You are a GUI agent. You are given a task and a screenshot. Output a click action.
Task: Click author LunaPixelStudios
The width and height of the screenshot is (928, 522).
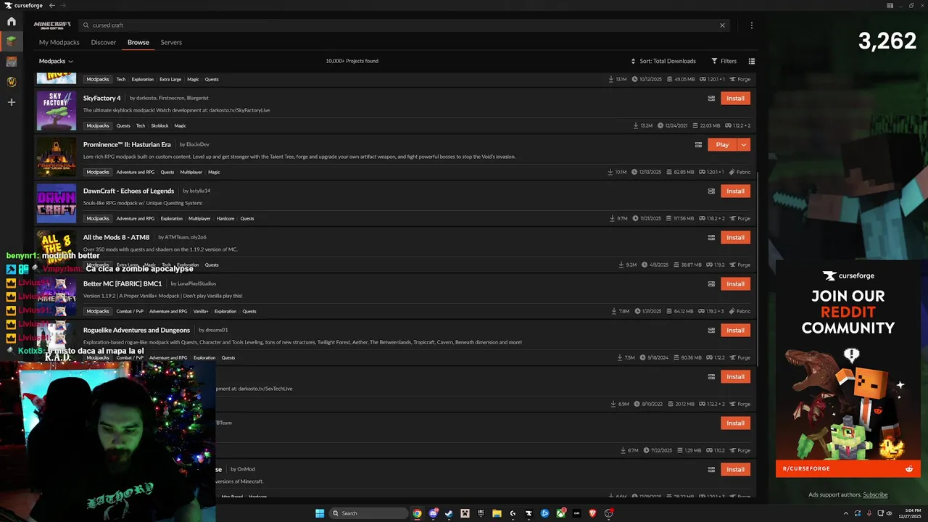pyautogui.click(x=196, y=283)
